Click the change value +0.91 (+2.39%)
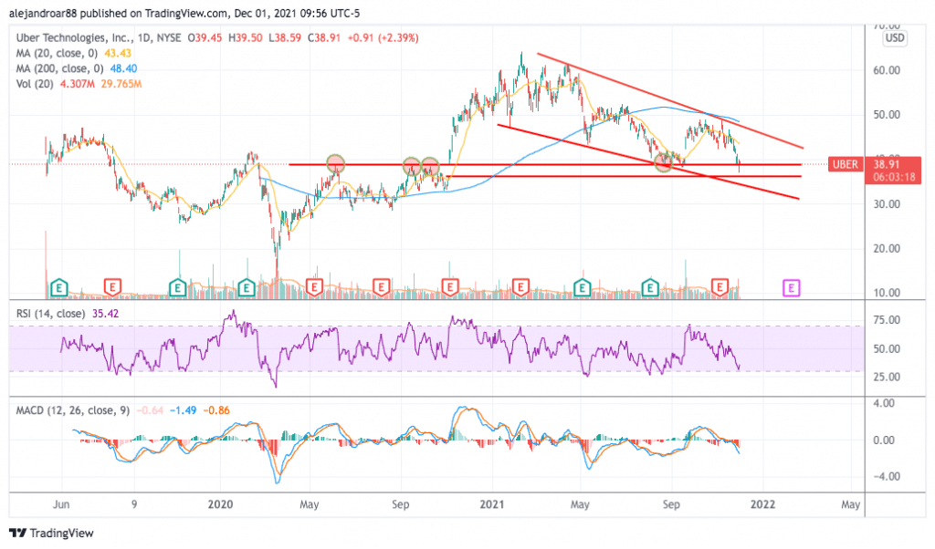Image resolution: width=935 pixels, height=549 pixels. 383,37
